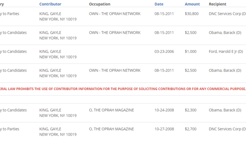Click KING, GAYLE in the 03-23-2006 row
The height and width of the screenshot is (141, 246).
click(x=50, y=51)
